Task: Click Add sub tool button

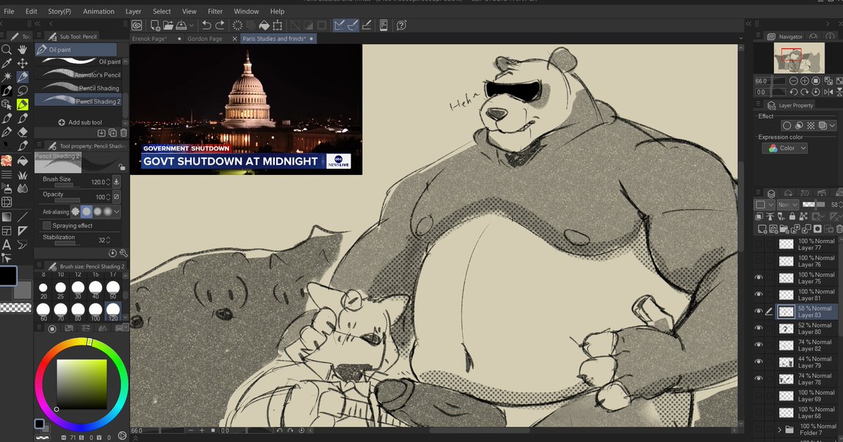Action: pos(79,122)
